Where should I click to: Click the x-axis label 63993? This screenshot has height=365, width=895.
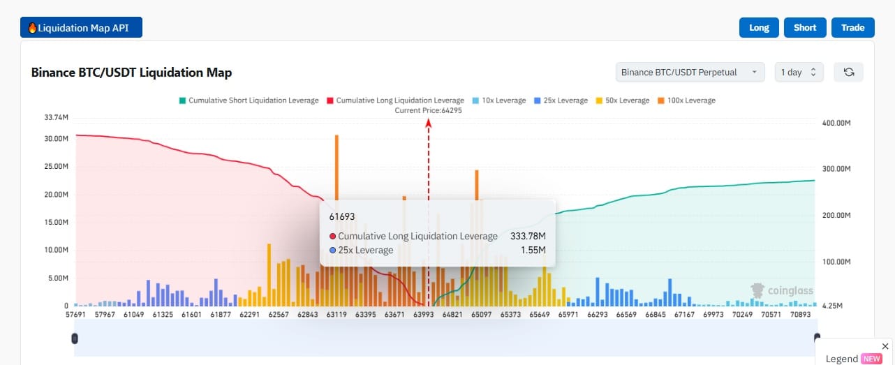[x=424, y=315]
